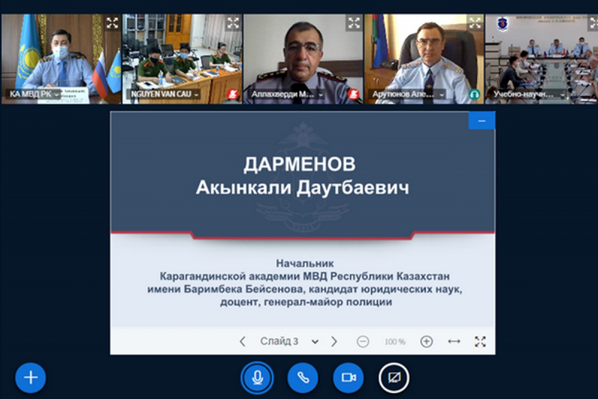Minimize the presentation with blue button
598x399 pixels.
(481, 121)
